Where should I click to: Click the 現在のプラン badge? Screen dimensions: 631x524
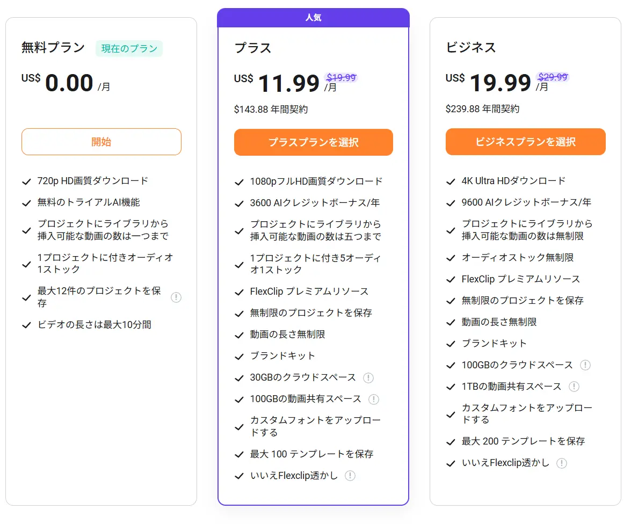[x=129, y=49]
